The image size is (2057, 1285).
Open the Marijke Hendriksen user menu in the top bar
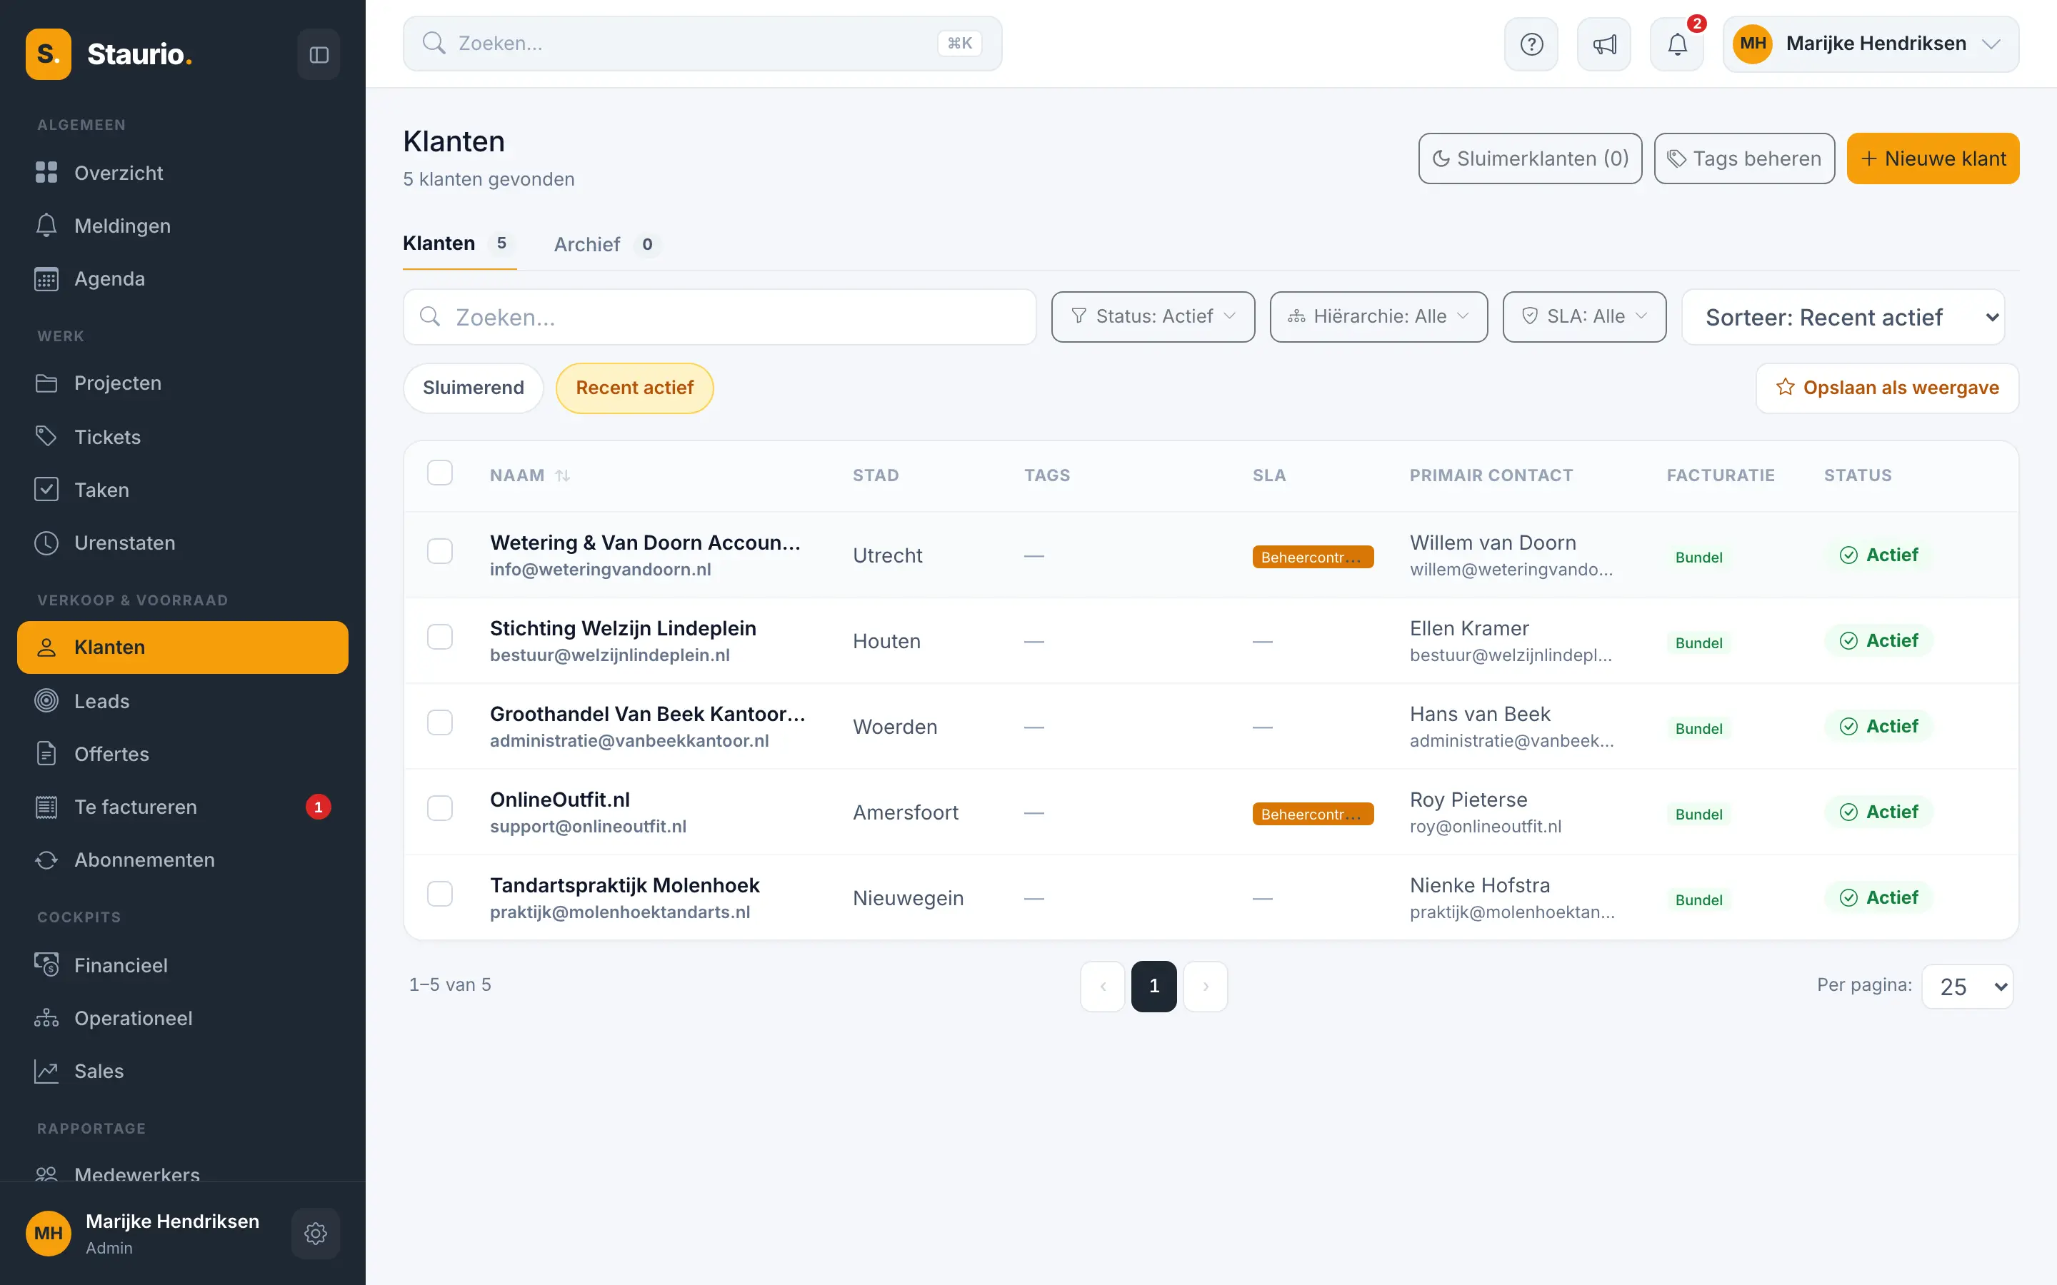[x=1871, y=44]
